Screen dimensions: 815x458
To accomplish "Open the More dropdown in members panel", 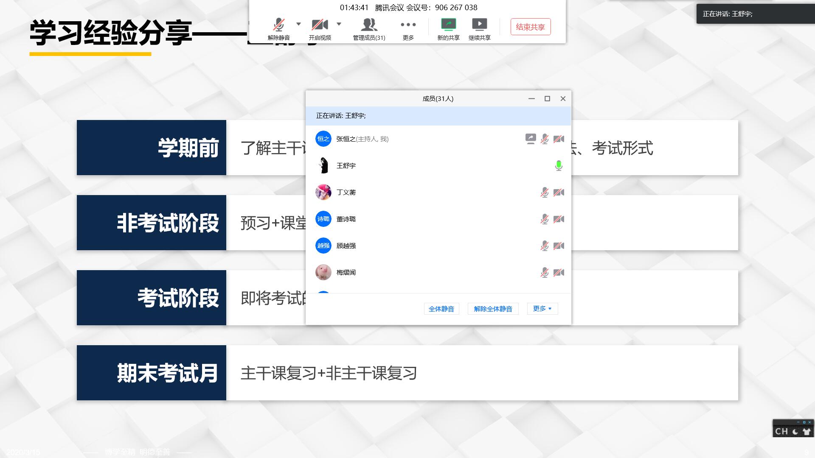I will click(542, 309).
